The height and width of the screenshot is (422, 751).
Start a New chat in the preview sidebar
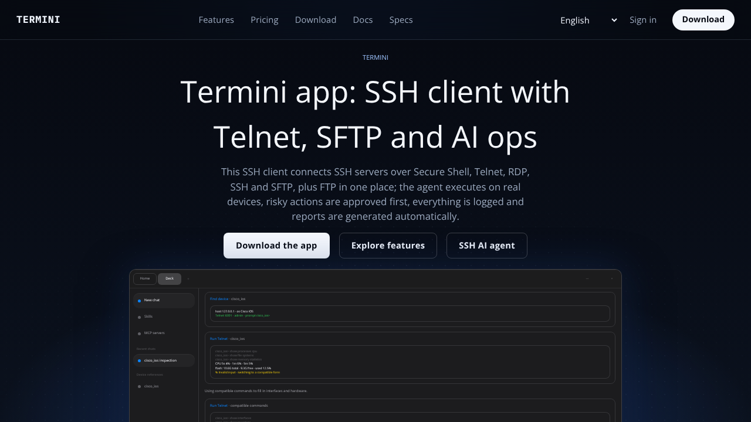point(164,301)
